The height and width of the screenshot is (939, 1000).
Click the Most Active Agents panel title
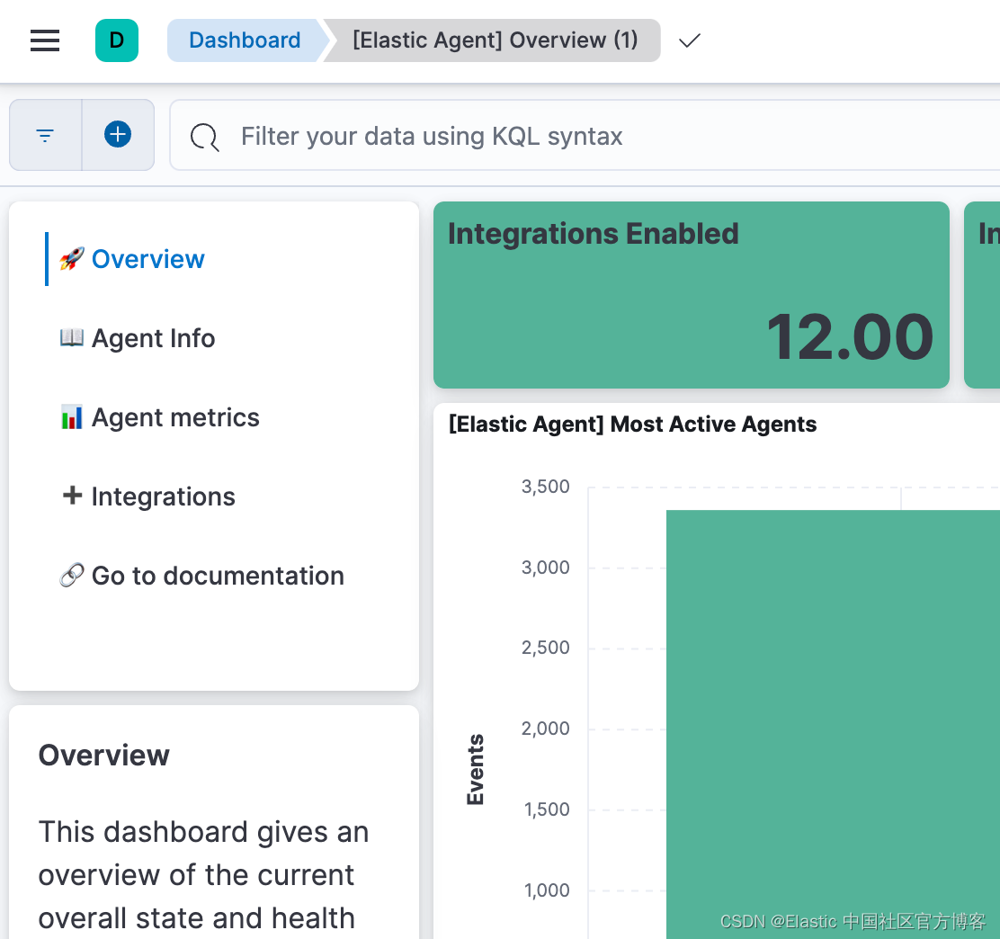[x=633, y=425]
